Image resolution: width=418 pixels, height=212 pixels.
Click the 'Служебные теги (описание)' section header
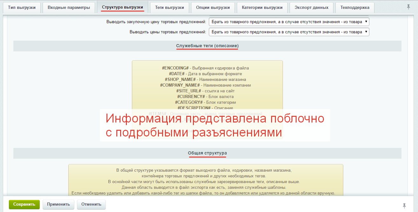point(207,46)
